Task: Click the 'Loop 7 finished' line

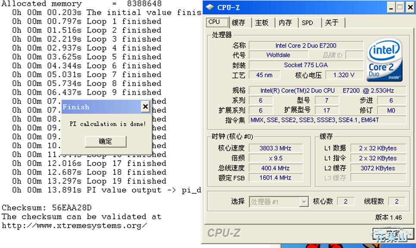Action: point(87,74)
